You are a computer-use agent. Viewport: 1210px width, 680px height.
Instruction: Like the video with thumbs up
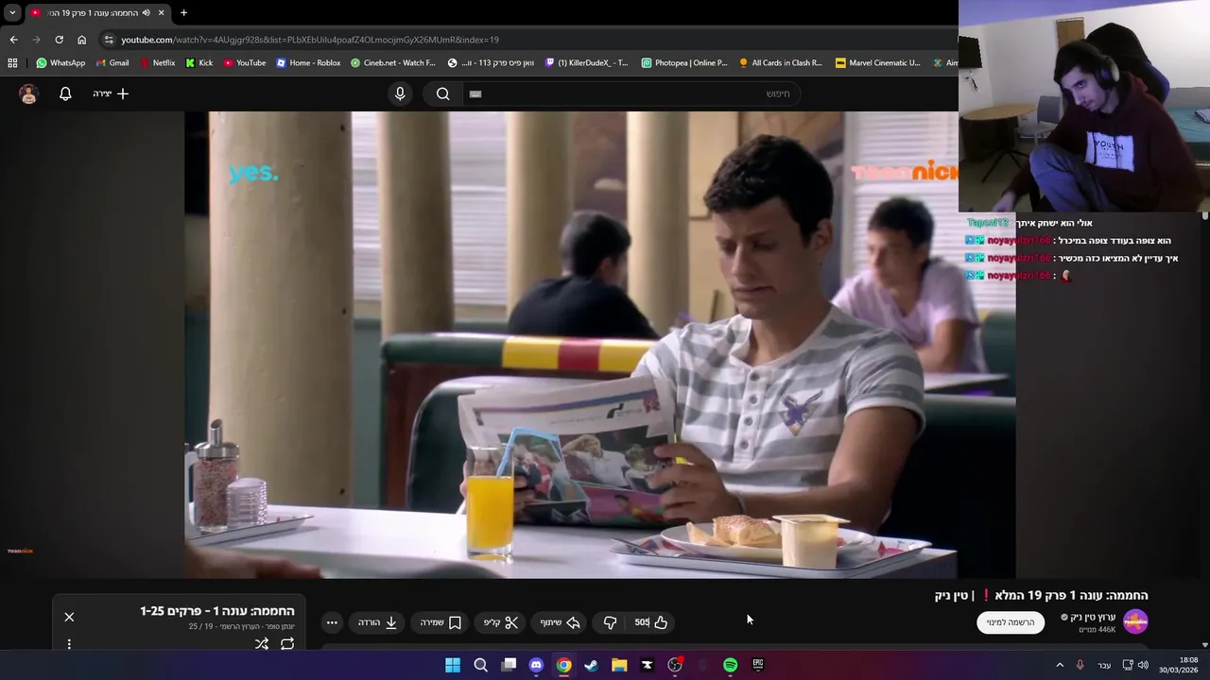click(x=651, y=622)
